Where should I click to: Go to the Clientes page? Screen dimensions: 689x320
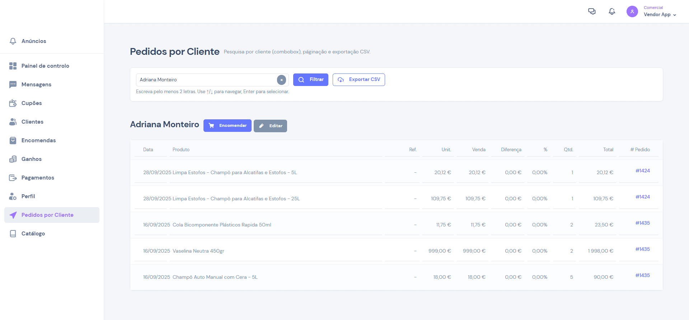point(32,122)
